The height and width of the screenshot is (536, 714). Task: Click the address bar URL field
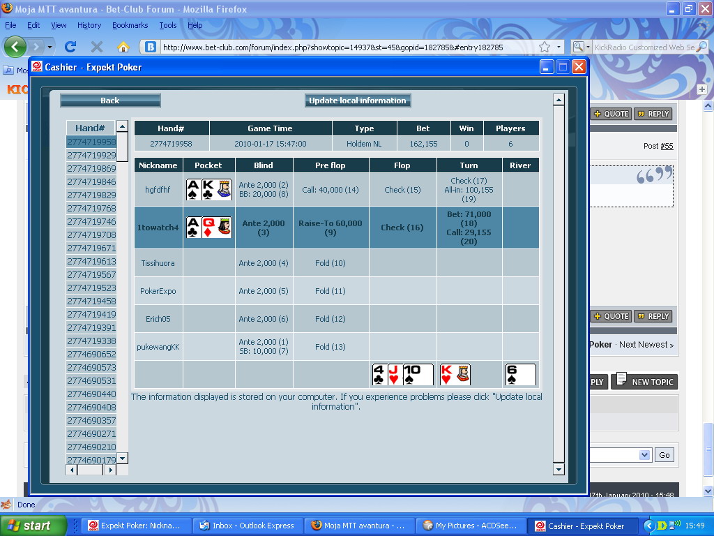[349, 47]
